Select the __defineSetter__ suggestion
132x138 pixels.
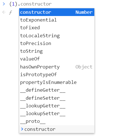pyautogui.click(x=57, y=98)
